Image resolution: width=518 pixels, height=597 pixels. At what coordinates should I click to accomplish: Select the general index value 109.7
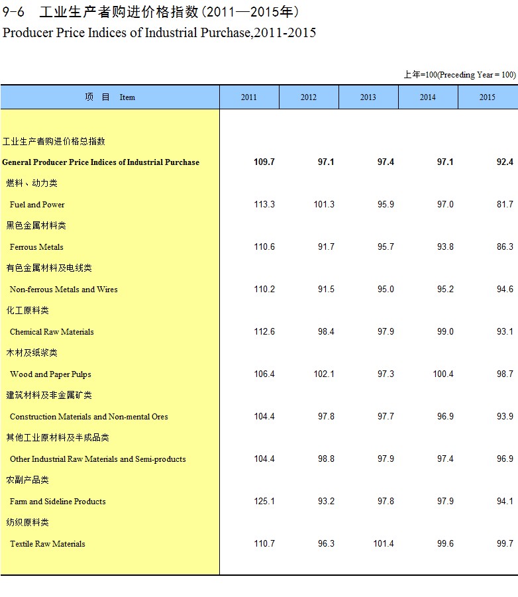[x=264, y=162]
